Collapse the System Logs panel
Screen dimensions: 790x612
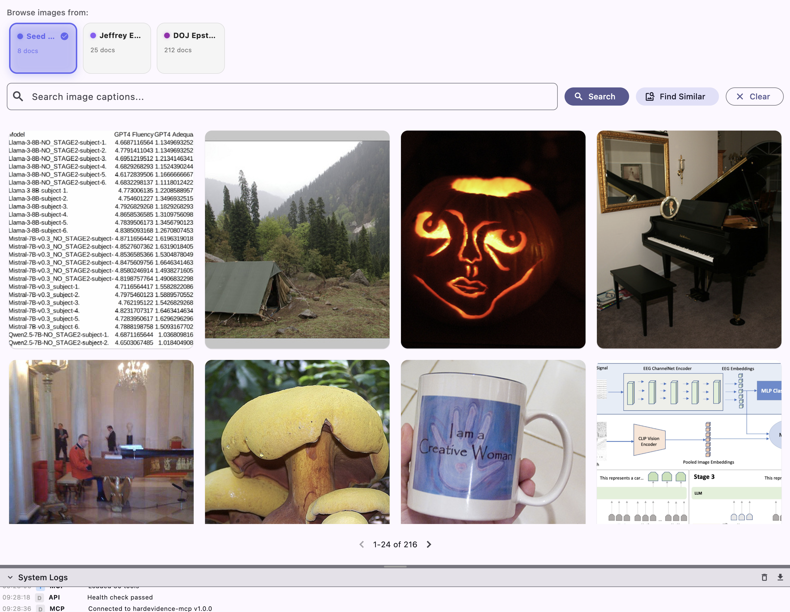(10, 577)
